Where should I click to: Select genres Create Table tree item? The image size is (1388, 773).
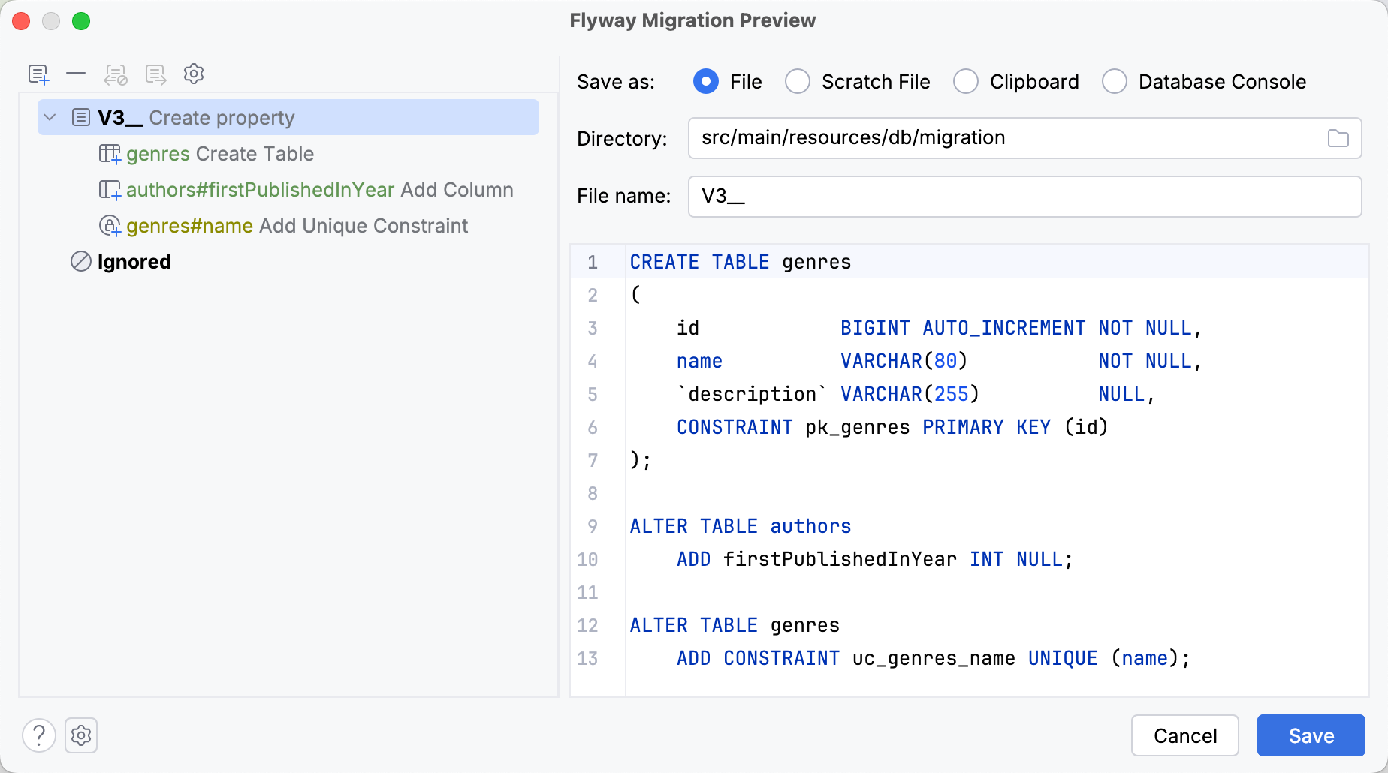219,154
